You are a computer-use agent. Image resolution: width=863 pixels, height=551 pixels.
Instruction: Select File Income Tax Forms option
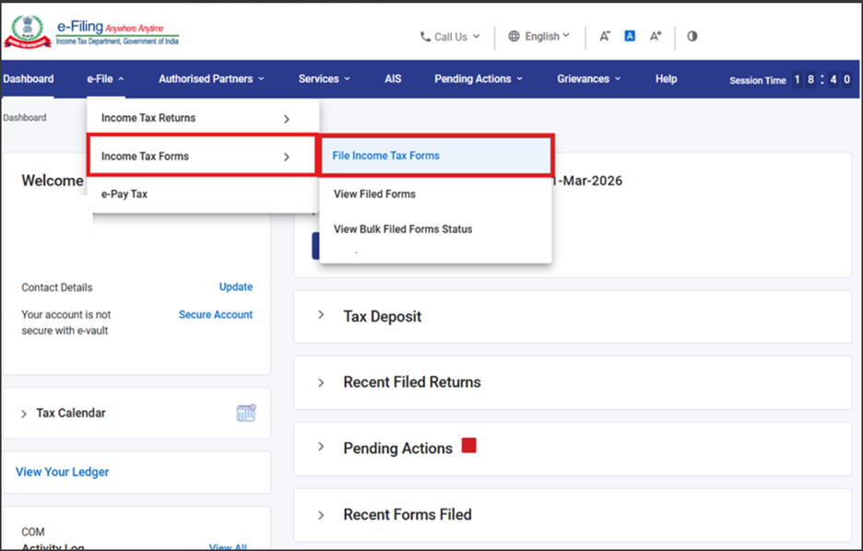click(386, 156)
